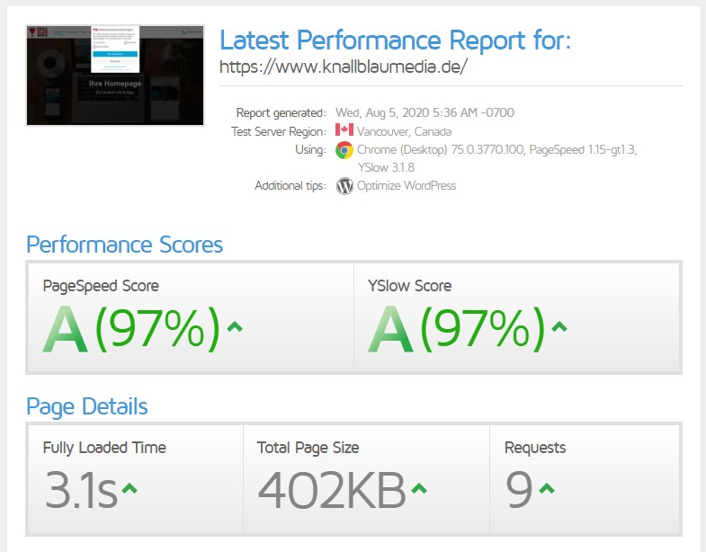The image size is (706, 552).
Task: Click the Vancouver, Canada server region text
Action: (x=406, y=131)
